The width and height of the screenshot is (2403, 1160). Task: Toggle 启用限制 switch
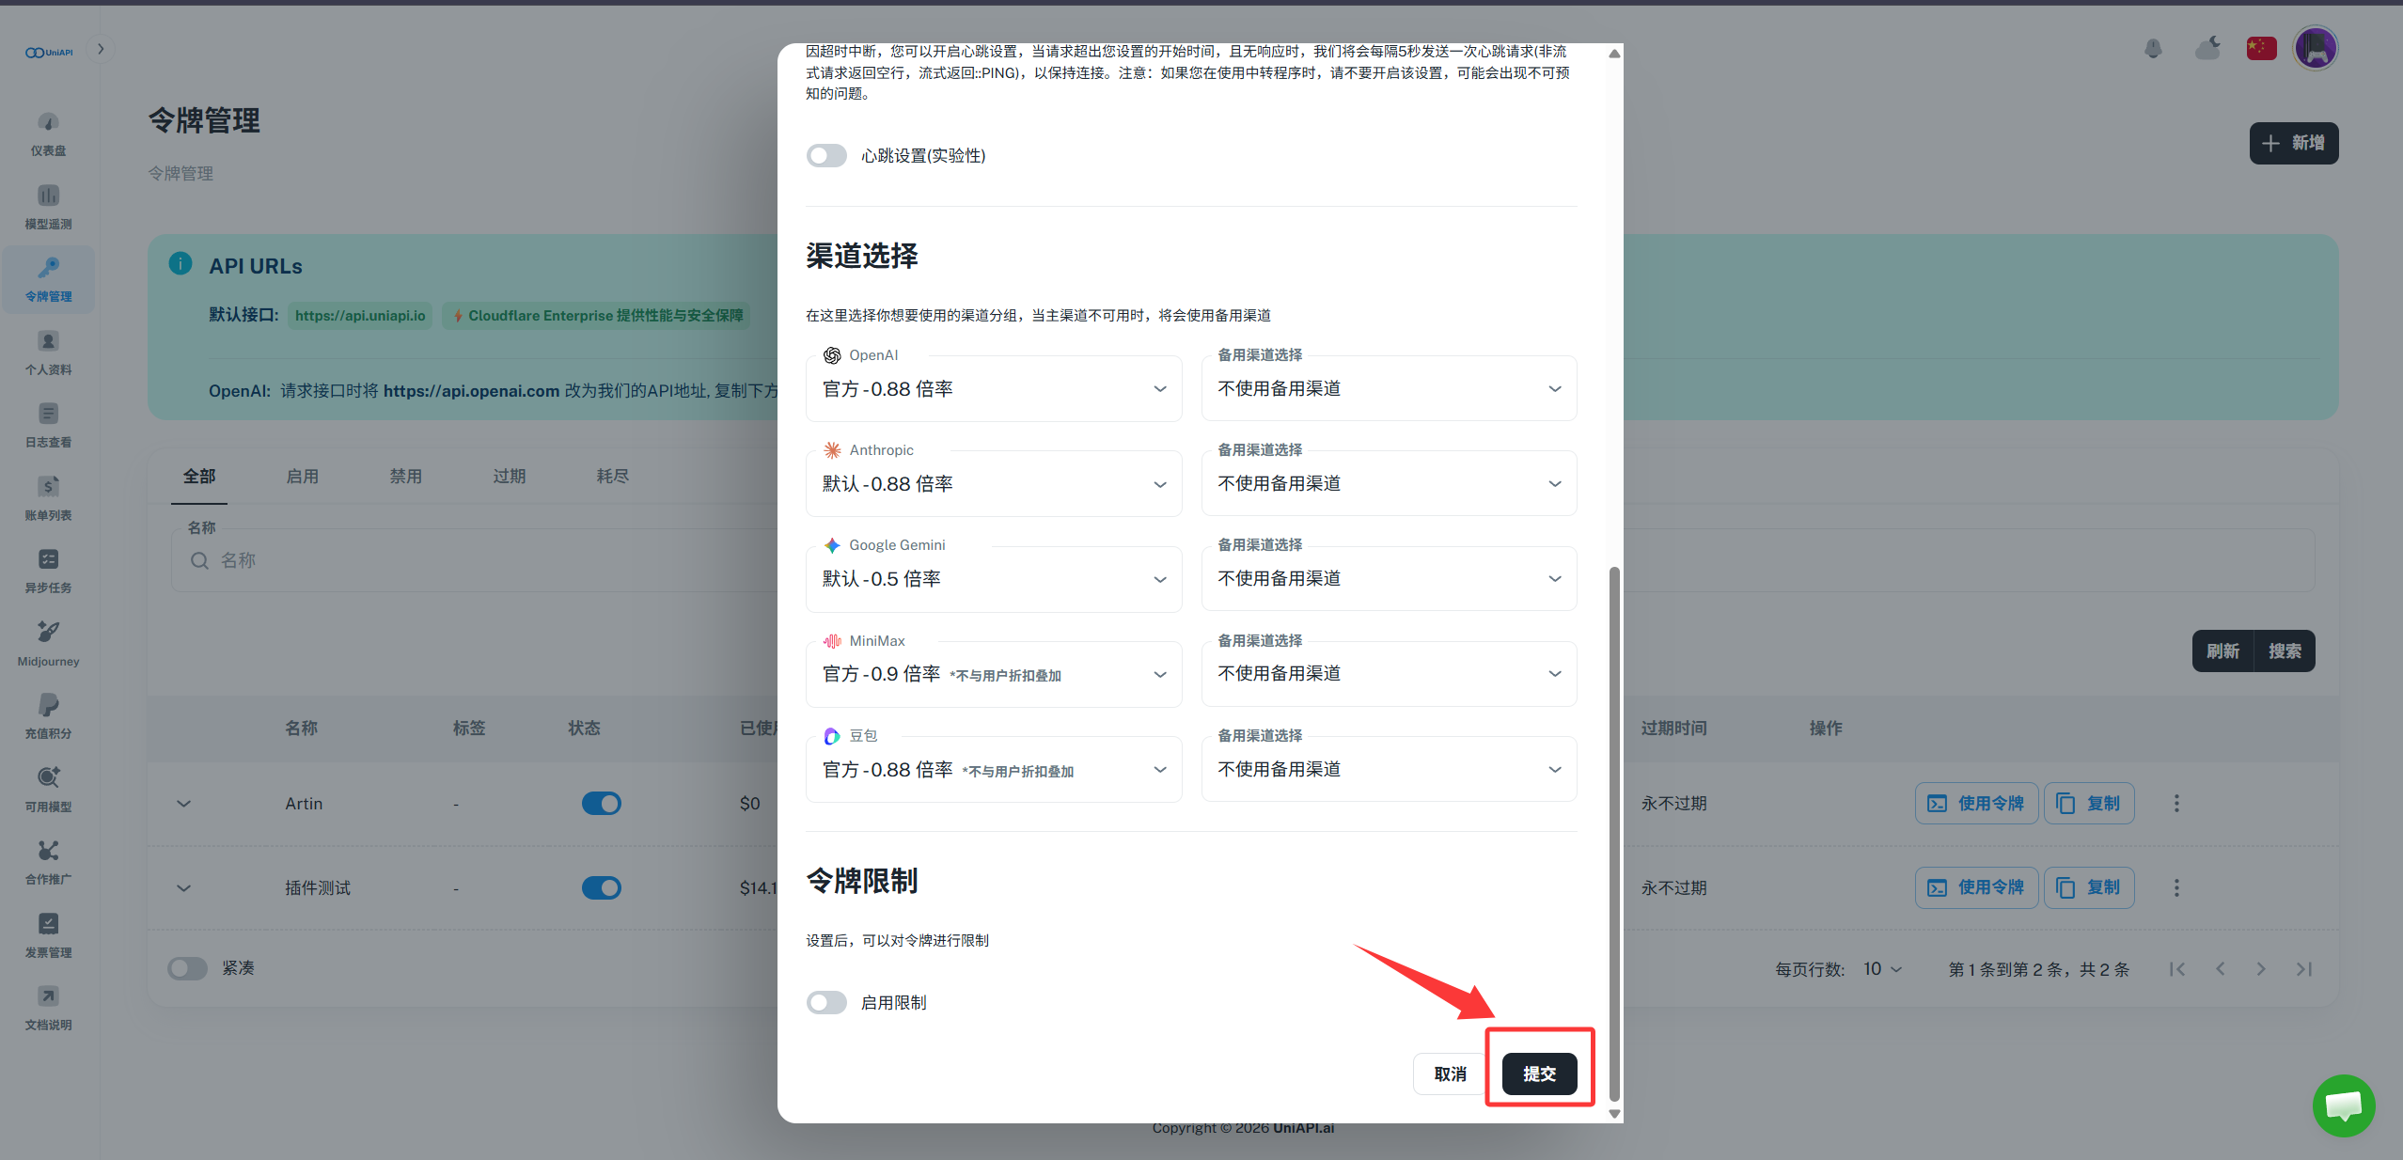coord(826,1003)
